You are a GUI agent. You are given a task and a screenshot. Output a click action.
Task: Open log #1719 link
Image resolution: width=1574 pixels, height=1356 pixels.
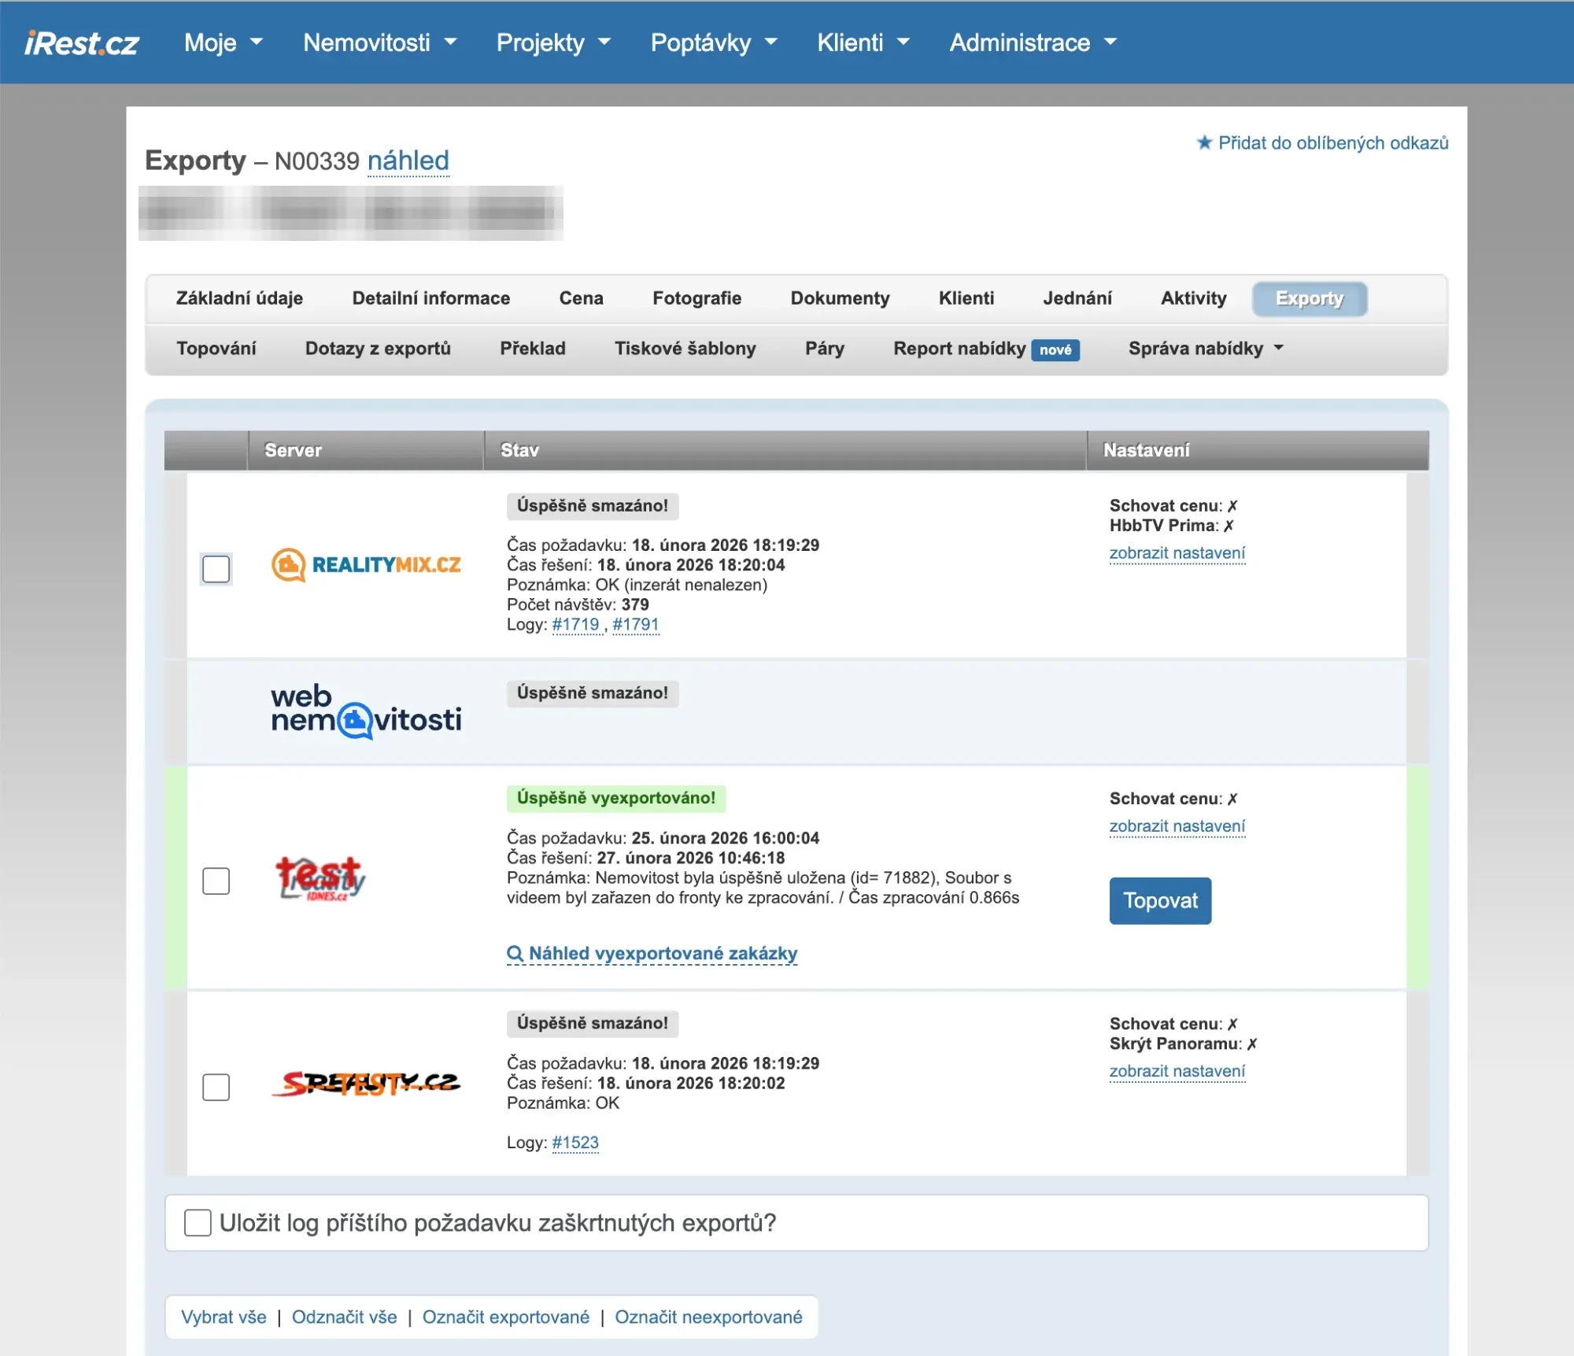click(575, 625)
